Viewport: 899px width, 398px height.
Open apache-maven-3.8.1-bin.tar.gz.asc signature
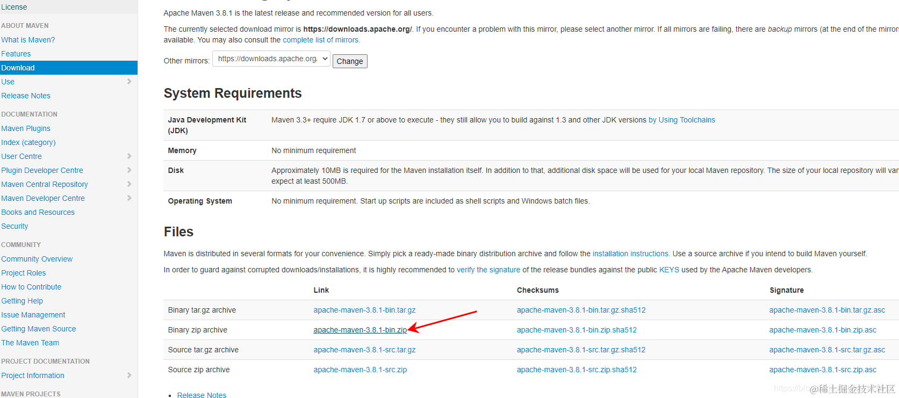point(827,310)
